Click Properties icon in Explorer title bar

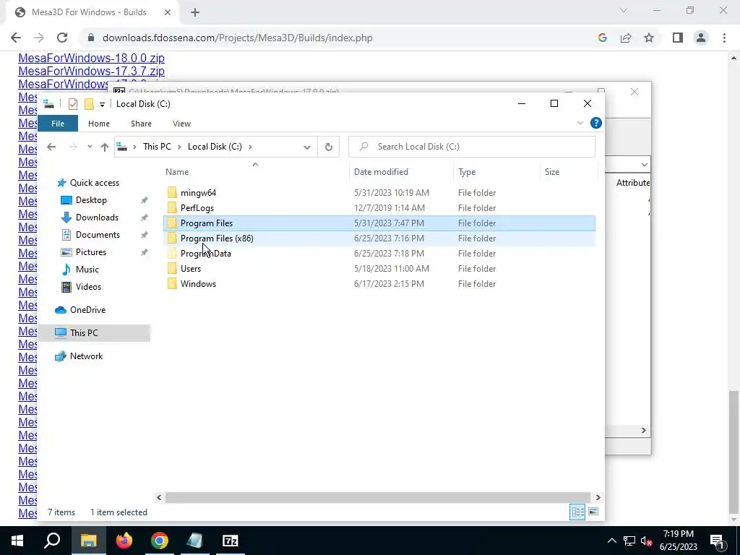click(73, 104)
